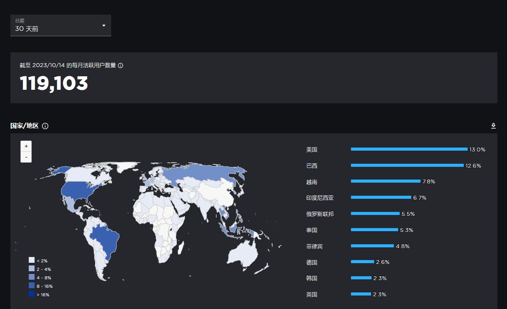
Task: Download the 国家/地区 chart data
Action: [493, 126]
